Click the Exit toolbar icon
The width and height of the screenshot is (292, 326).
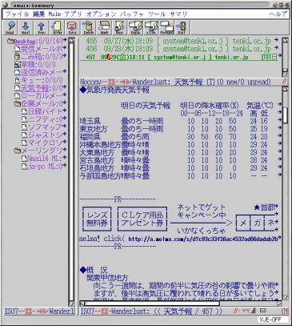click(x=182, y=27)
